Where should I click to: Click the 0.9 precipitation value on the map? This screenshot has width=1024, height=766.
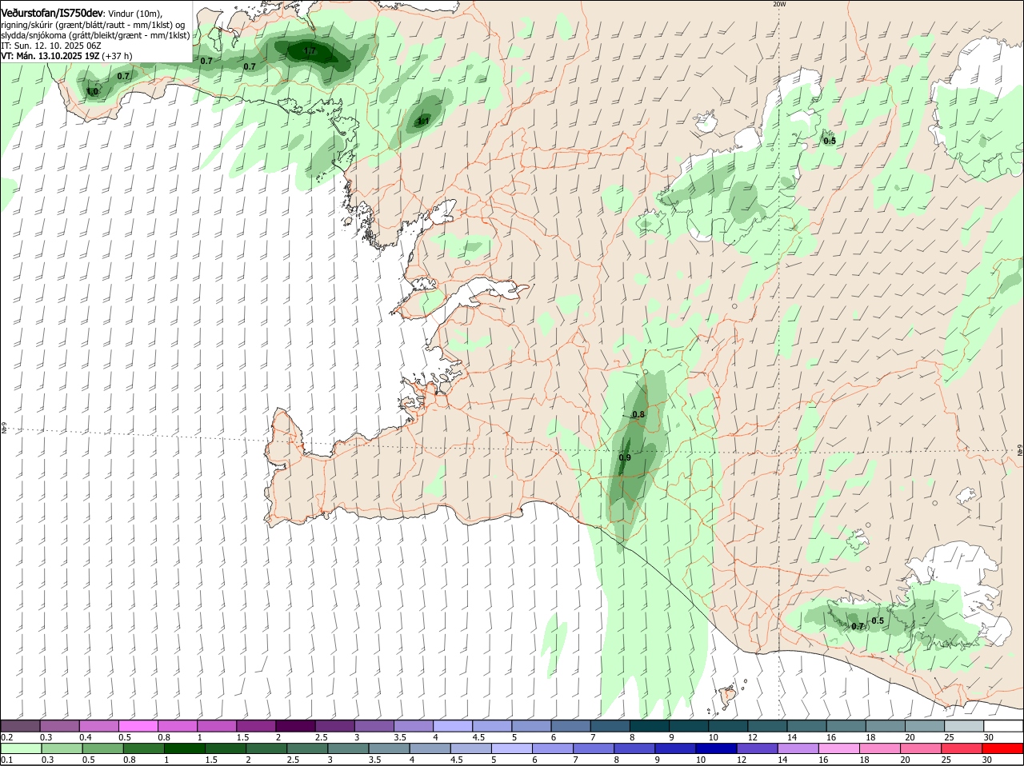(x=625, y=457)
